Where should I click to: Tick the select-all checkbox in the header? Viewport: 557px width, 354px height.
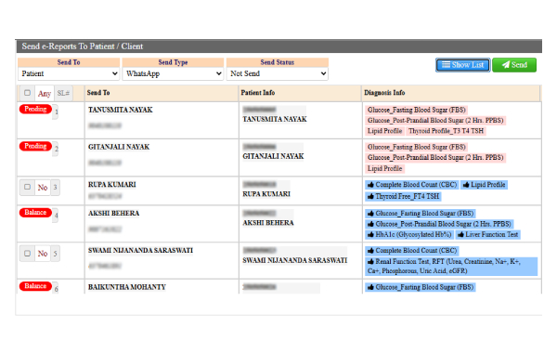click(27, 93)
